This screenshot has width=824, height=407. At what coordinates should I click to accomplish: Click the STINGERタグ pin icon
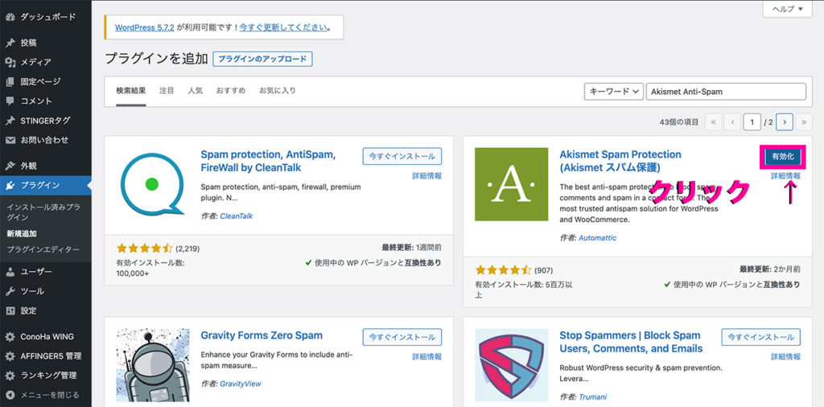click(10, 121)
